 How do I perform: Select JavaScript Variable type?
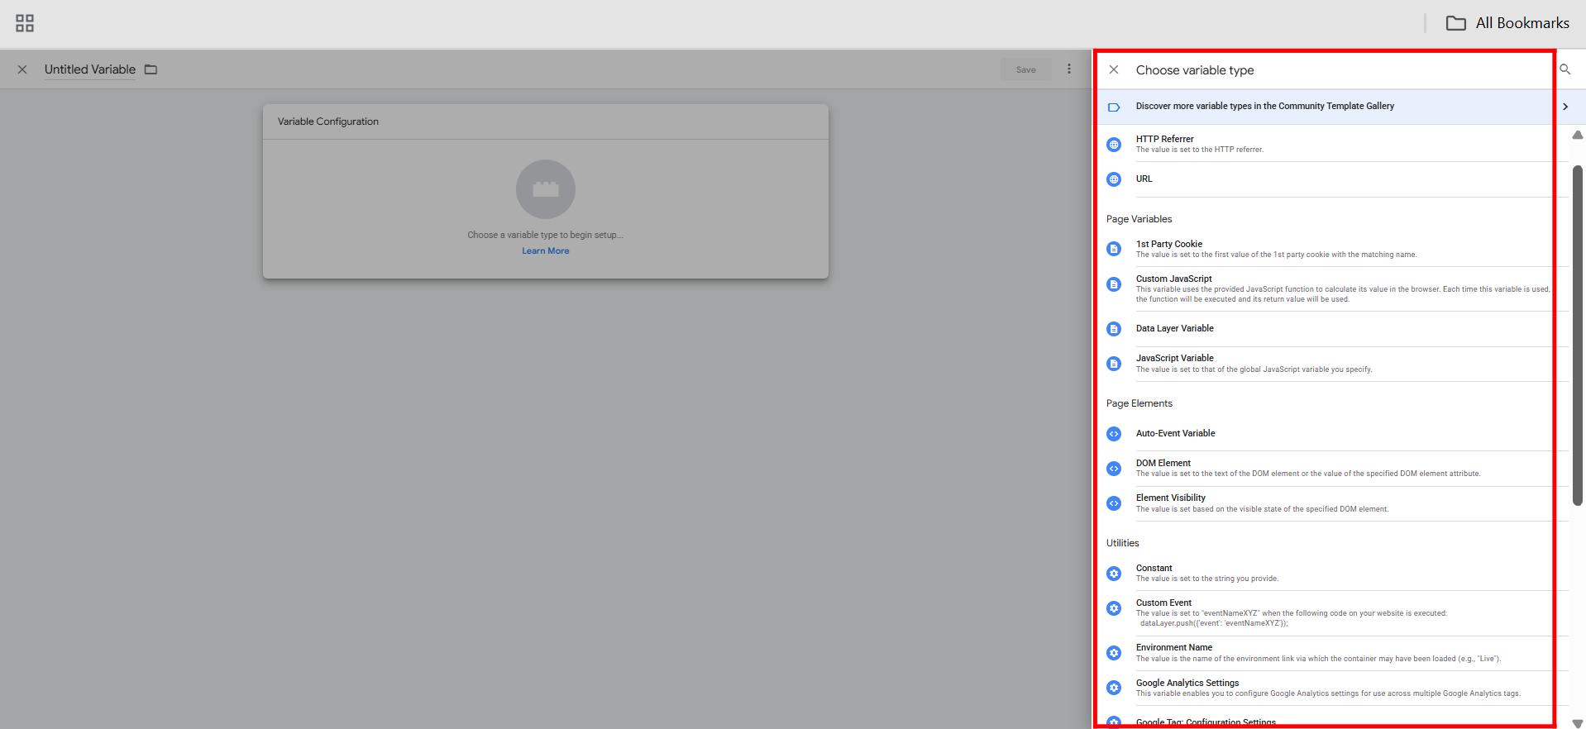click(x=1337, y=364)
